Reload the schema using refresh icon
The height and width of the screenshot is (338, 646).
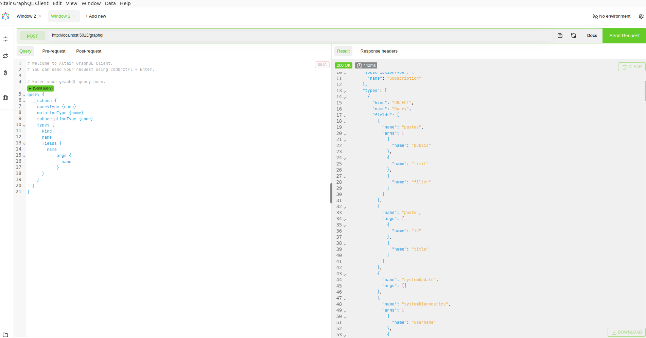(574, 36)
